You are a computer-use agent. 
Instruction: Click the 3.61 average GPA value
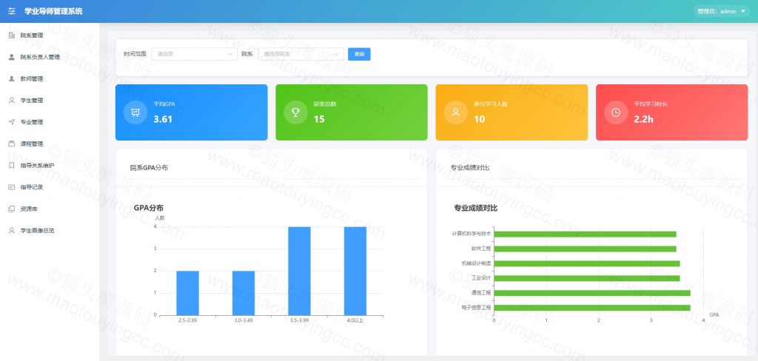coord(163,119)
